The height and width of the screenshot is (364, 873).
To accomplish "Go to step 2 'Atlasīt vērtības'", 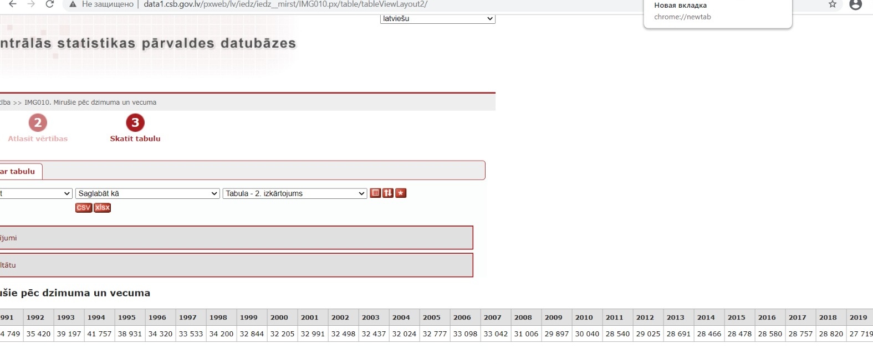I will tap(38, 129).
